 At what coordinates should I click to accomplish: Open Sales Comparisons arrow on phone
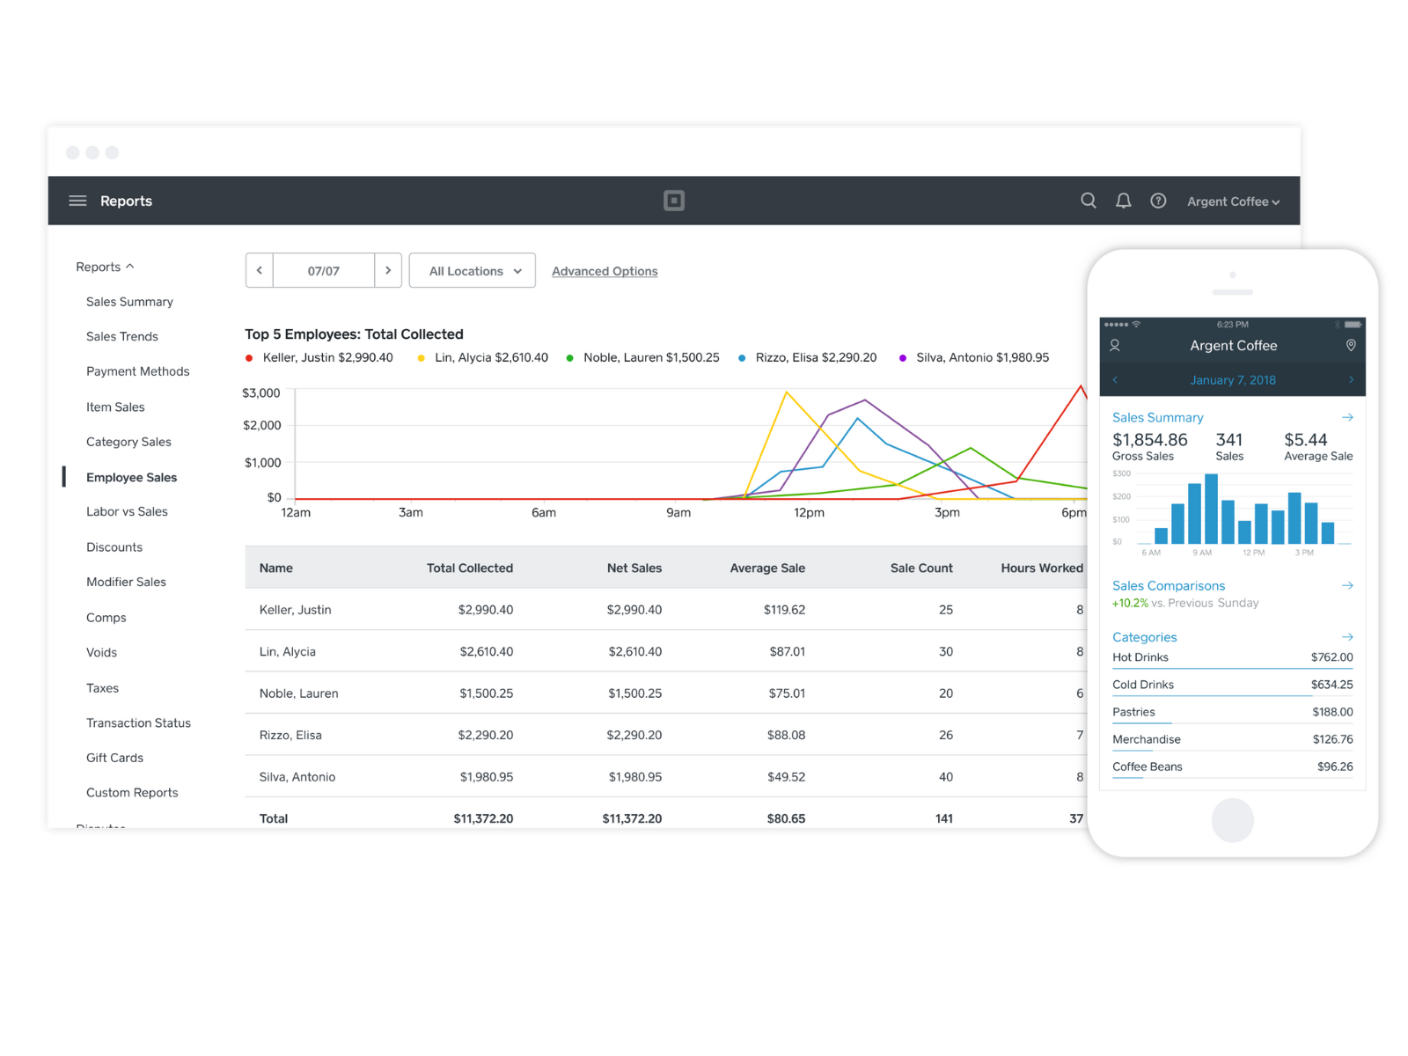[1347, 585]
